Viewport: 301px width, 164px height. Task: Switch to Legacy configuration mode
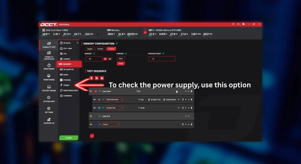[x=90, y=49]
